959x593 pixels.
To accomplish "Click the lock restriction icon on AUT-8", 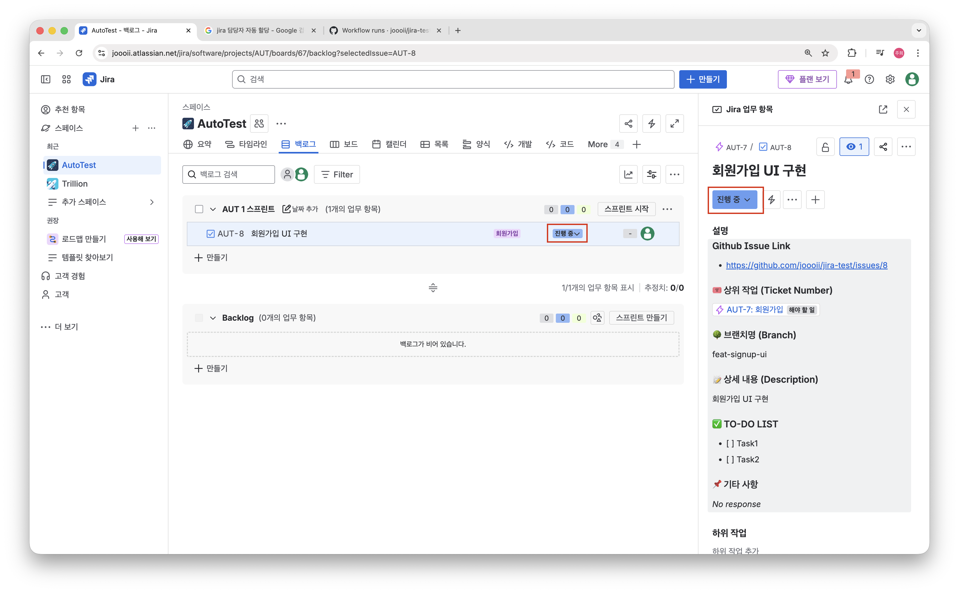I will (x=825, y=147).
